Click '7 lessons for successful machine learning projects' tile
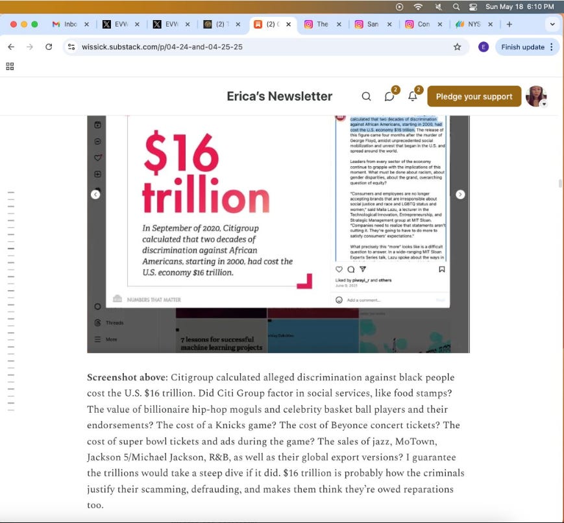This screenshot has width=564, height=523. [x=221, y=335]
